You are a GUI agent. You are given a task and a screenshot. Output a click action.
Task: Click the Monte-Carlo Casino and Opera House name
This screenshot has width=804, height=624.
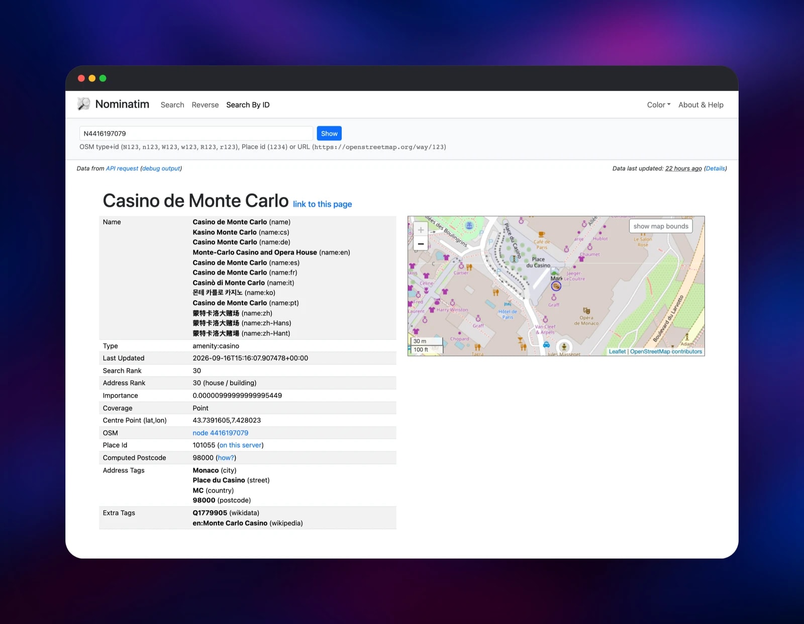click(x=255, y=252)
